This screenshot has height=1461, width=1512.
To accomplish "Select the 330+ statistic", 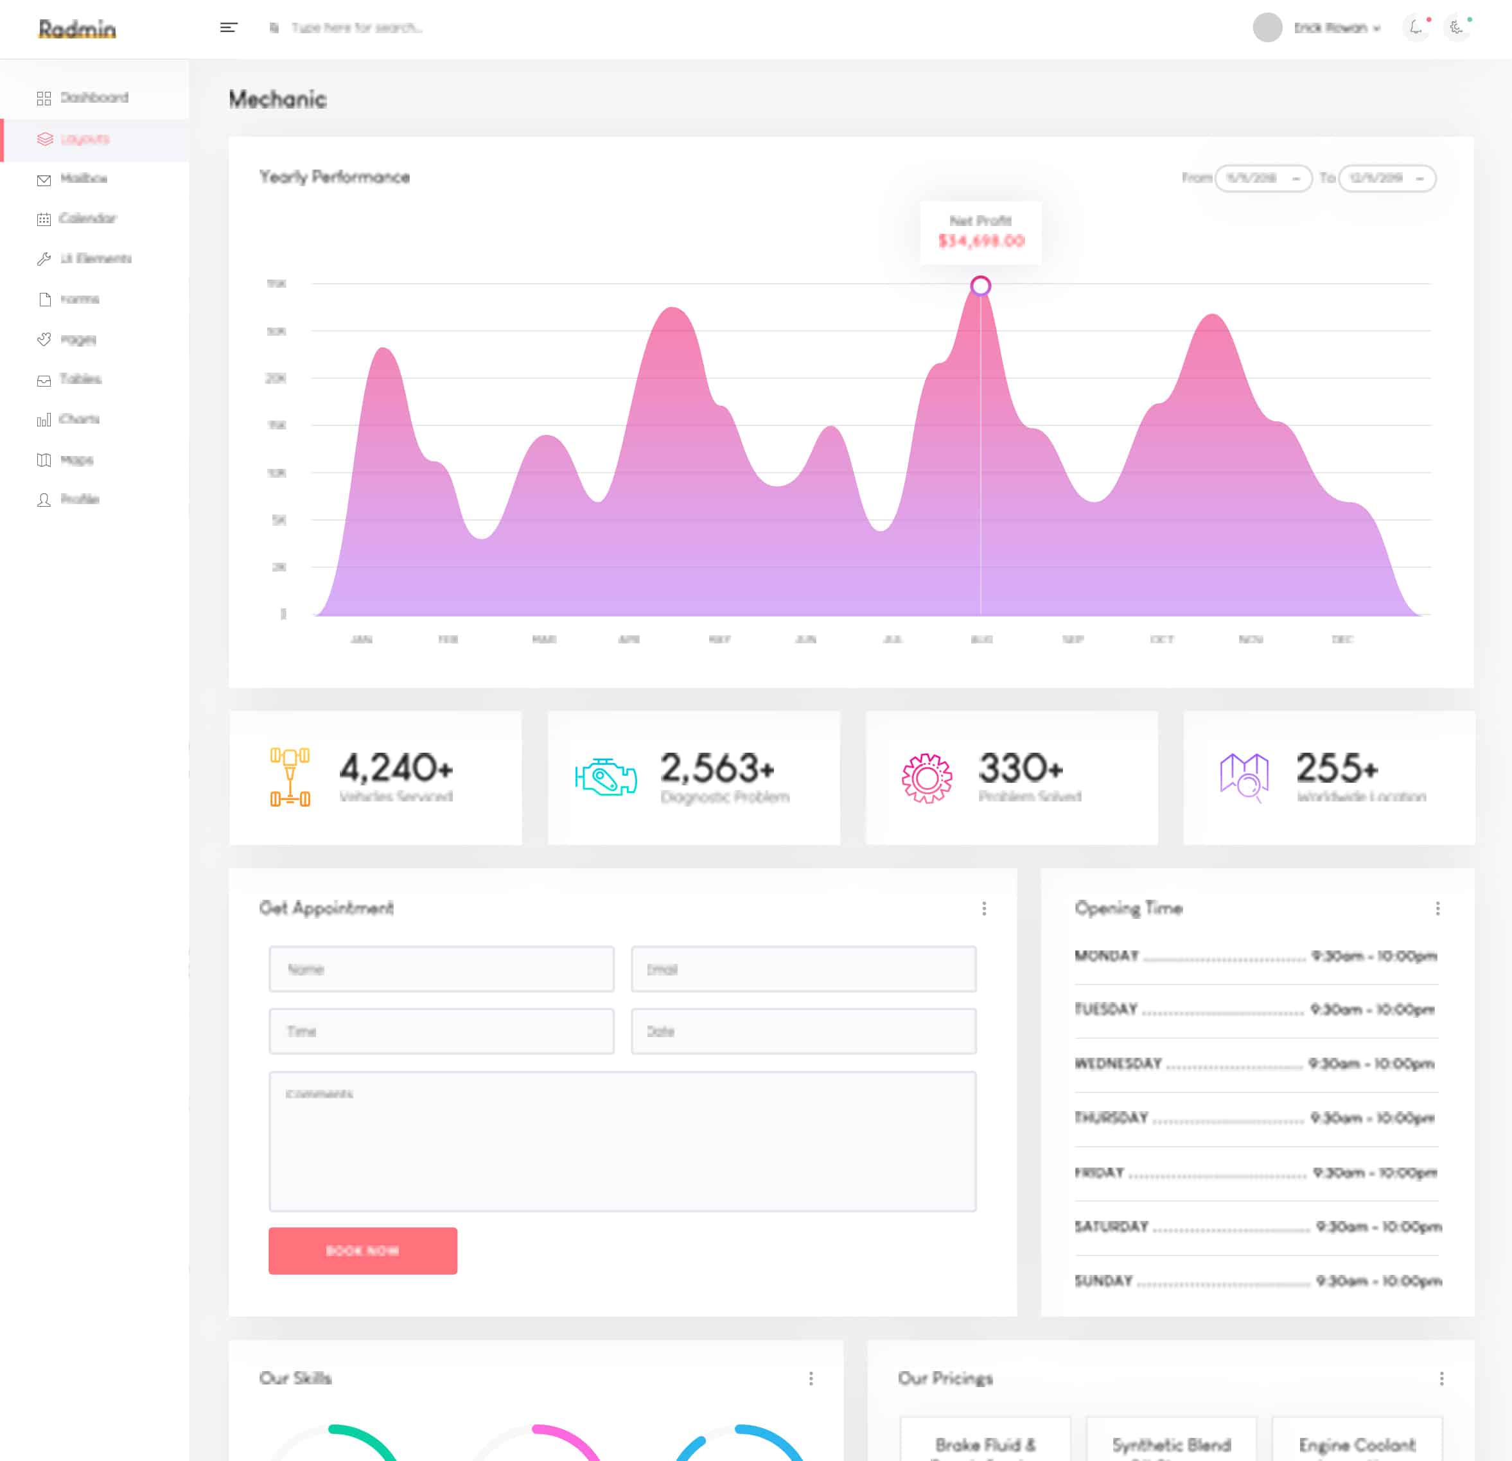I will (1021, 768).
